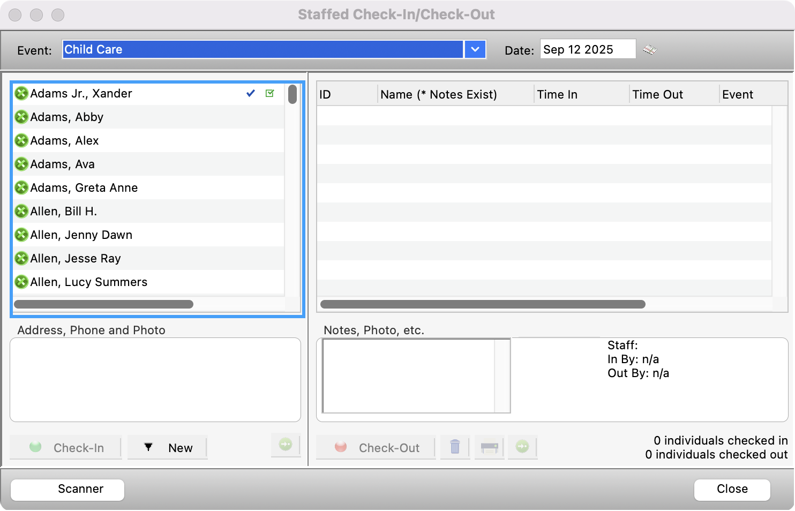Screen dimensions: 795x511
Task: Open the Event dropdown arrow
Action: [474, 49]
